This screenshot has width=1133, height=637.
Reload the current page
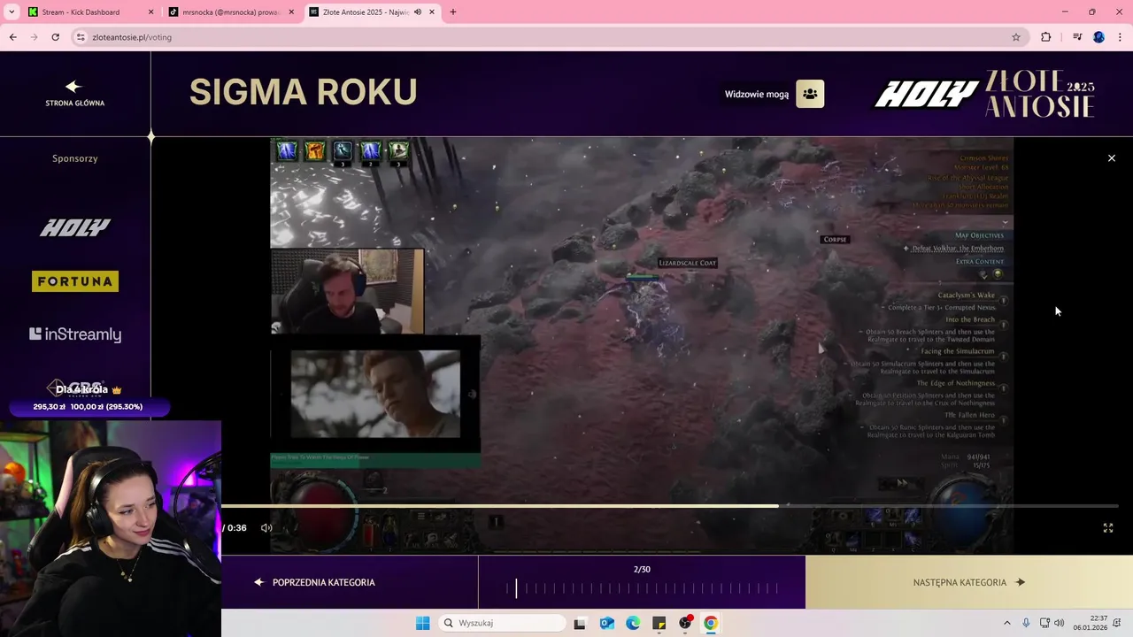pyautogui.click(x=56, y=37)
